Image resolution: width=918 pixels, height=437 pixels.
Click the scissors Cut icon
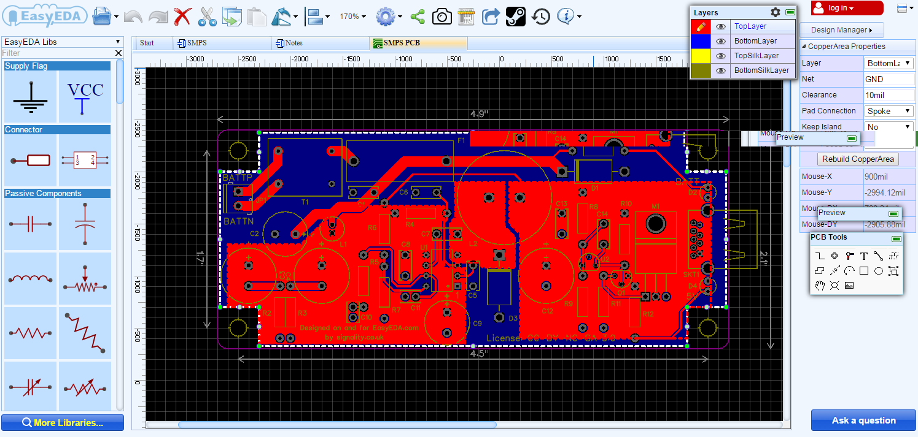[x=208, y=17]
